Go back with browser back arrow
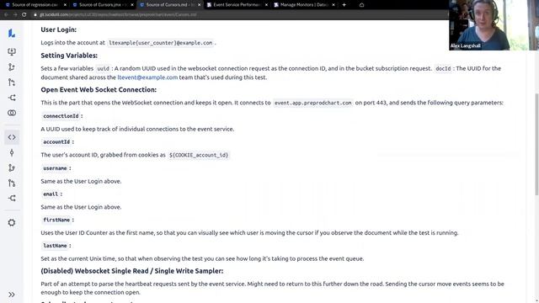The image size is (539, 303). click(6, 14)
